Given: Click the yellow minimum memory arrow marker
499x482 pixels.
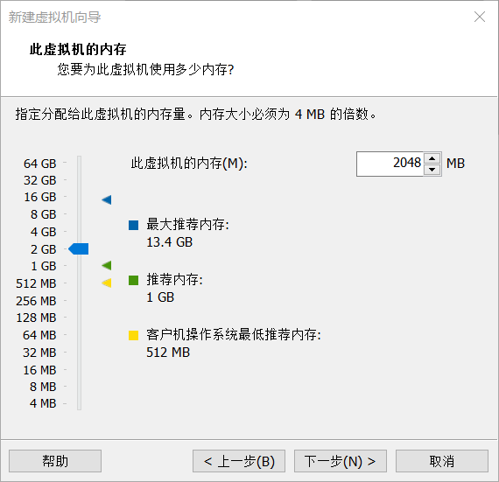Looking at the screenshot, I should coord(107,283).
